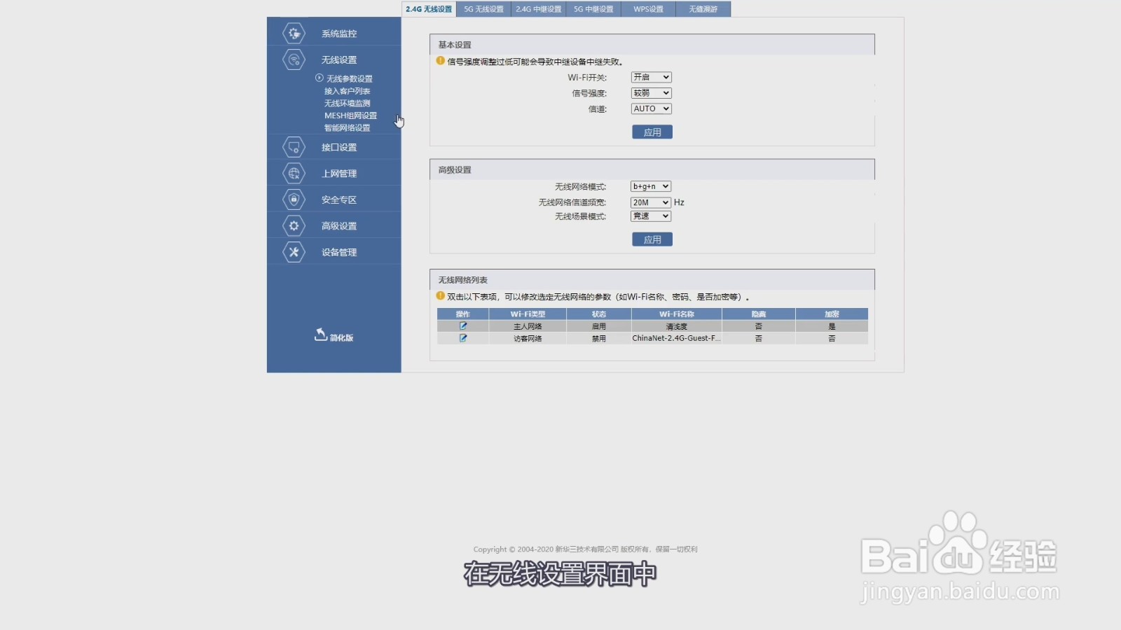This screenshot has height=630, width=1121.
Task: Click 接口设置 menu label
Action: (339, 147)
